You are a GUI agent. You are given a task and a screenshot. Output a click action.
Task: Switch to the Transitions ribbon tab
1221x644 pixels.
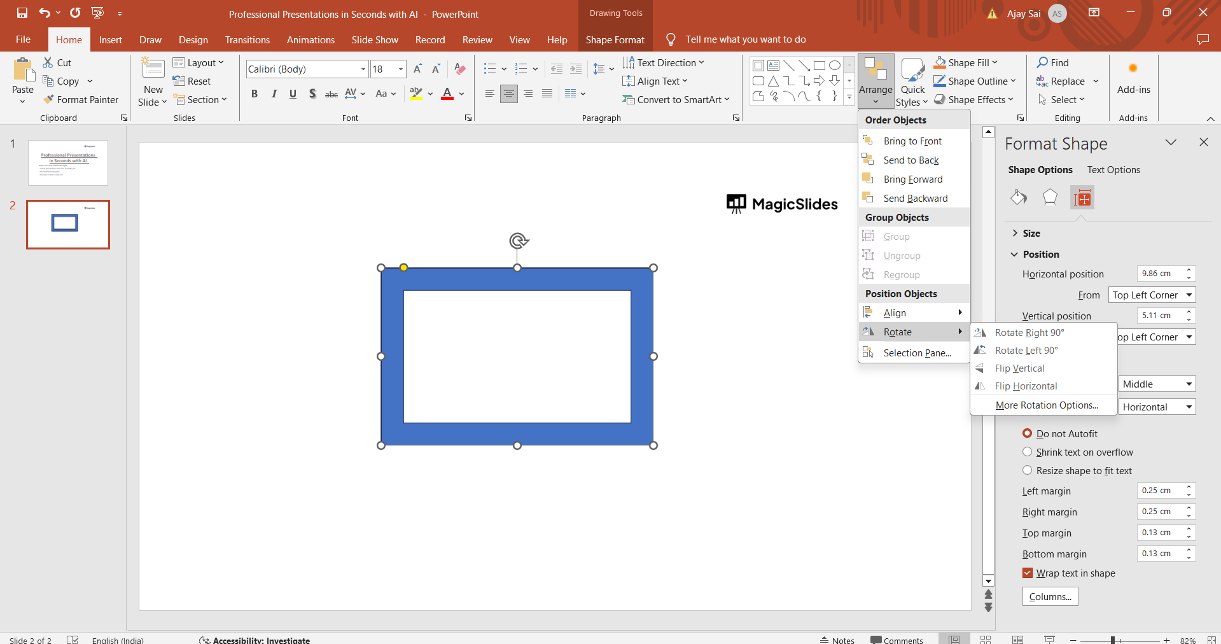[247, 39]
